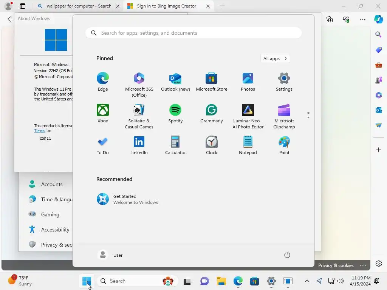Show hidden tray icons chevron
This screenshot has width=387, height=290.
click(307, 281)
